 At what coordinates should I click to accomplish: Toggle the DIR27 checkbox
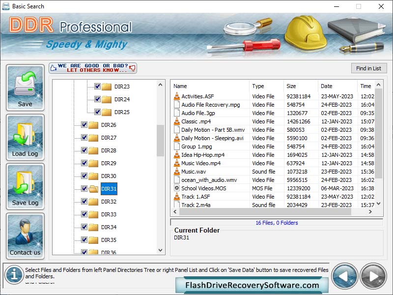pos(84,138)
